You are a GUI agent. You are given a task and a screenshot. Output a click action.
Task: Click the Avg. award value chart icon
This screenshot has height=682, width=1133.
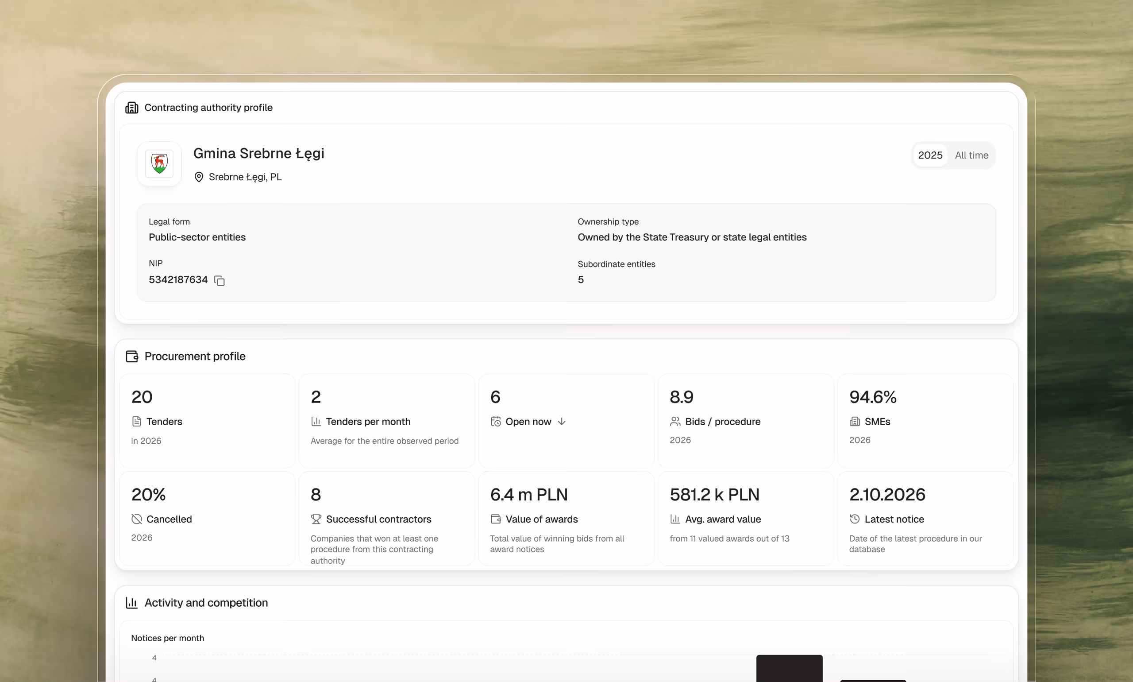pos(675,519)
